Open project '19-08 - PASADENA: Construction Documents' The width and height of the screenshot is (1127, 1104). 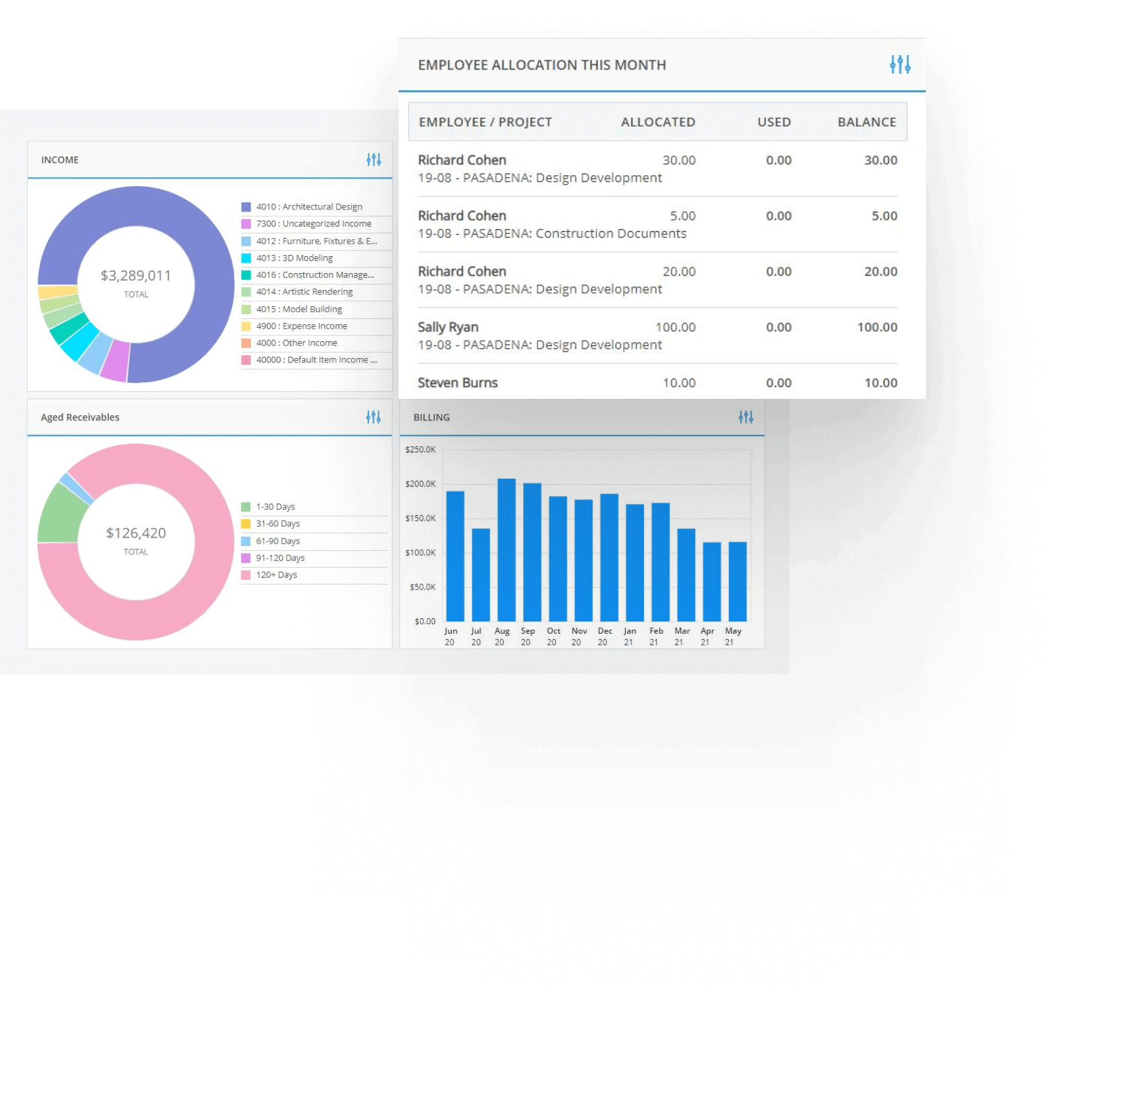coord(552,234)
